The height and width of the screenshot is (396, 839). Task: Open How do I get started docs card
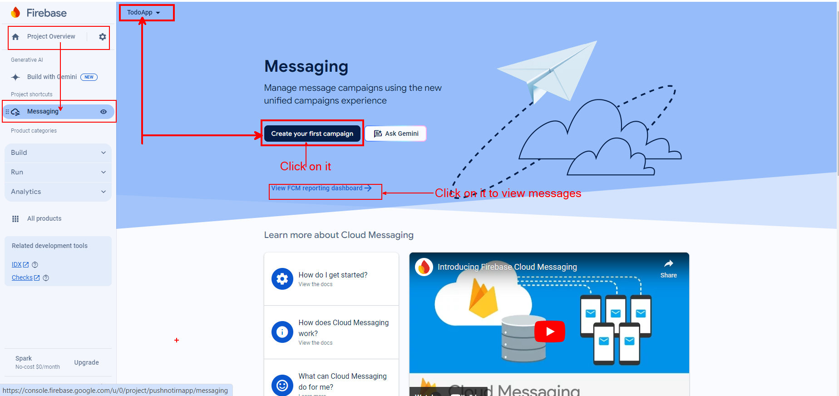331,279
